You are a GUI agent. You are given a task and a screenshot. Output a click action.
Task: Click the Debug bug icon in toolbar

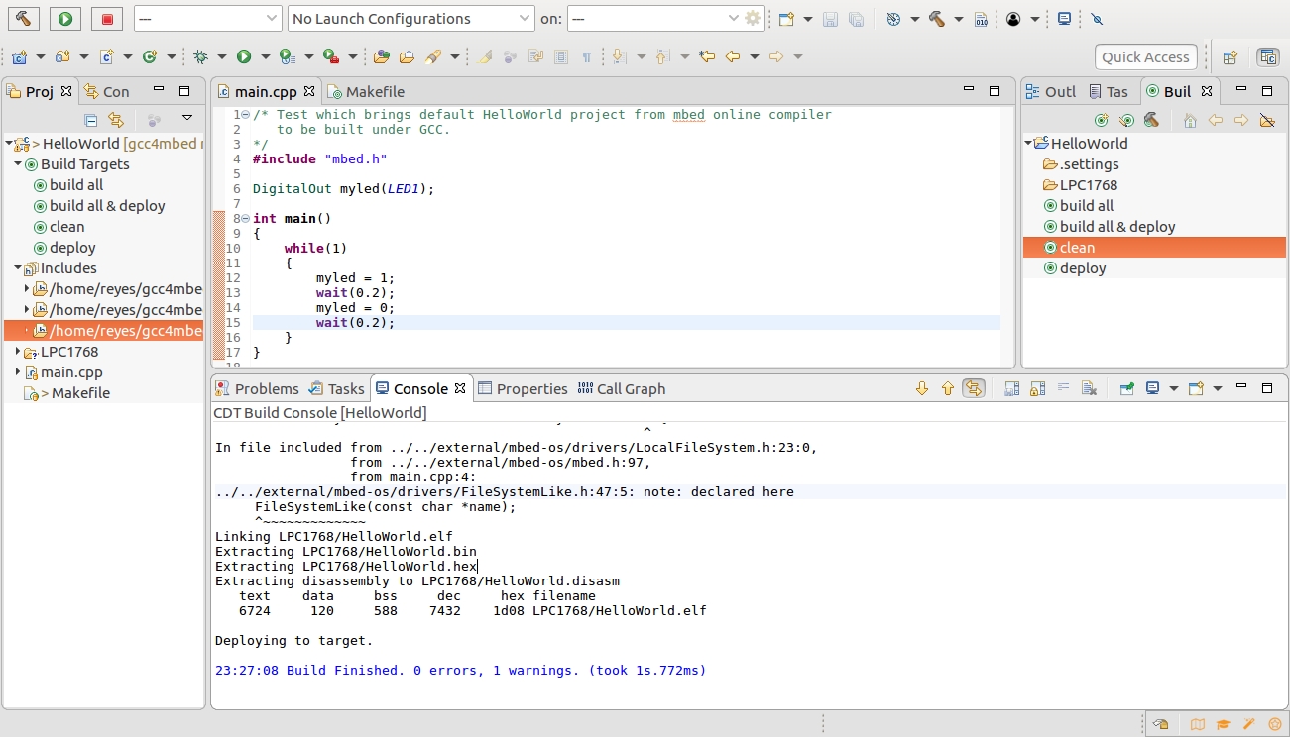201,57
